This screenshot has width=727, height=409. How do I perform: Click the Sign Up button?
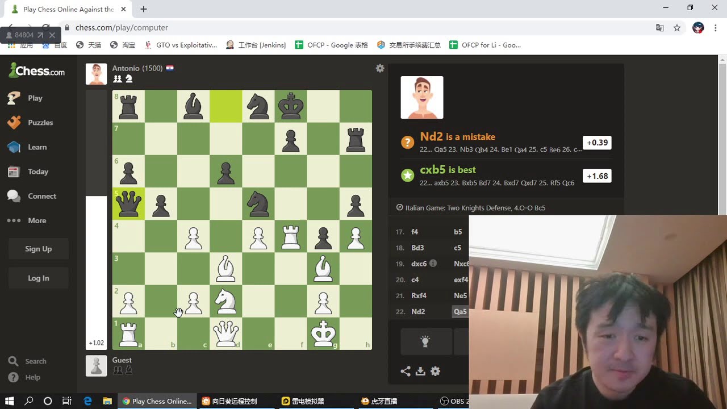tap(39, 249)
